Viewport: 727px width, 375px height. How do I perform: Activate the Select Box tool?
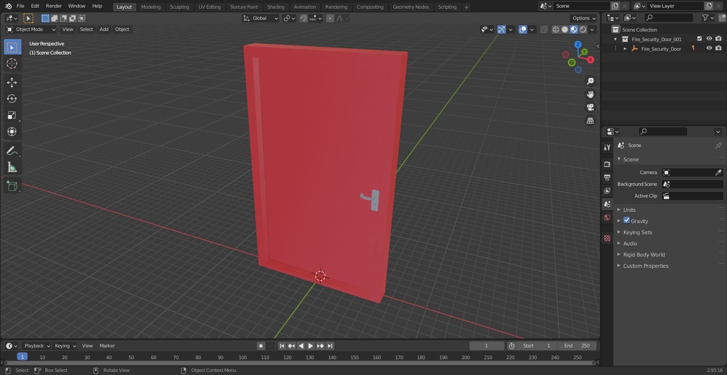click(12, 47)
